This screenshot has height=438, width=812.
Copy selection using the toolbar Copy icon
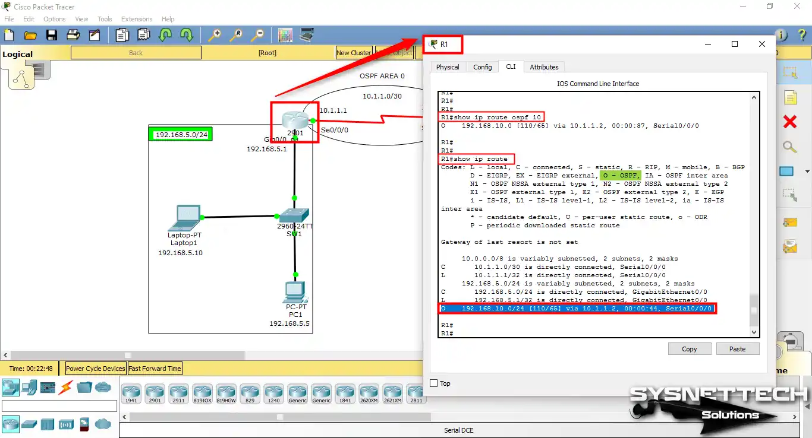tap(122, 35)
